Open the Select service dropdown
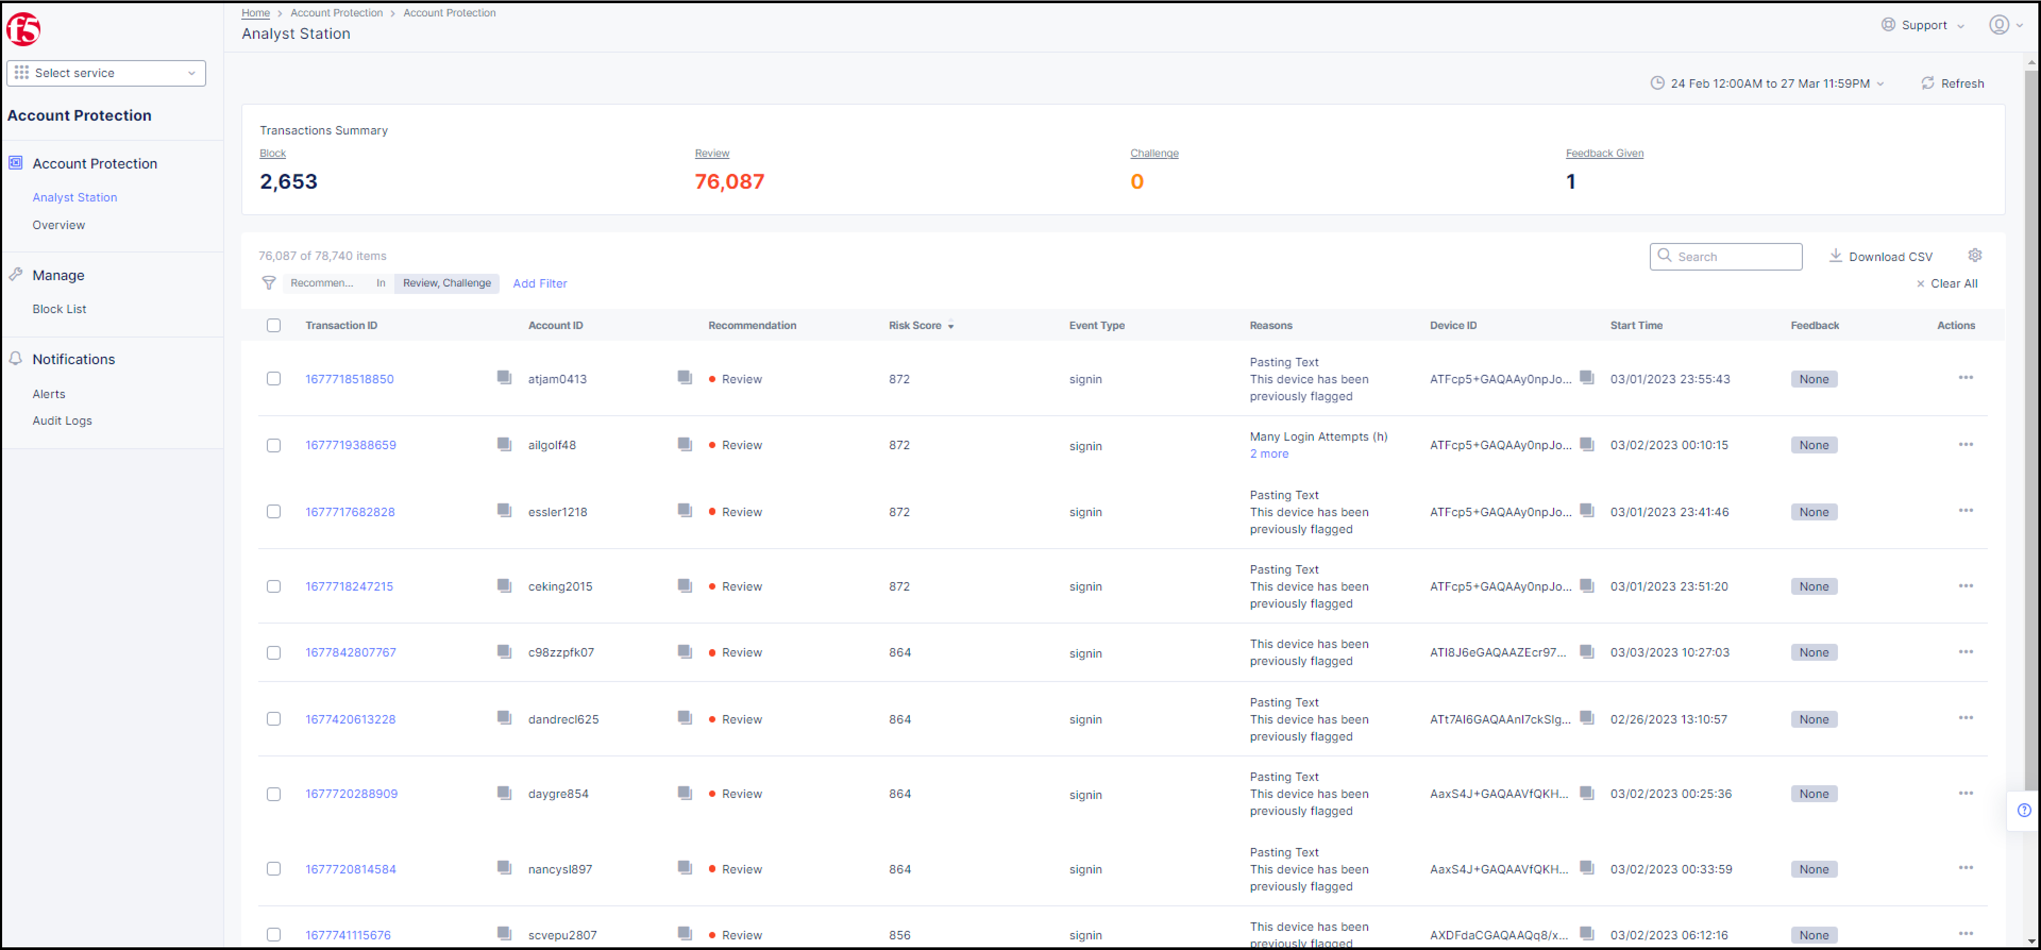Viewport: 2041px width, 950px height. coord(105,73)
